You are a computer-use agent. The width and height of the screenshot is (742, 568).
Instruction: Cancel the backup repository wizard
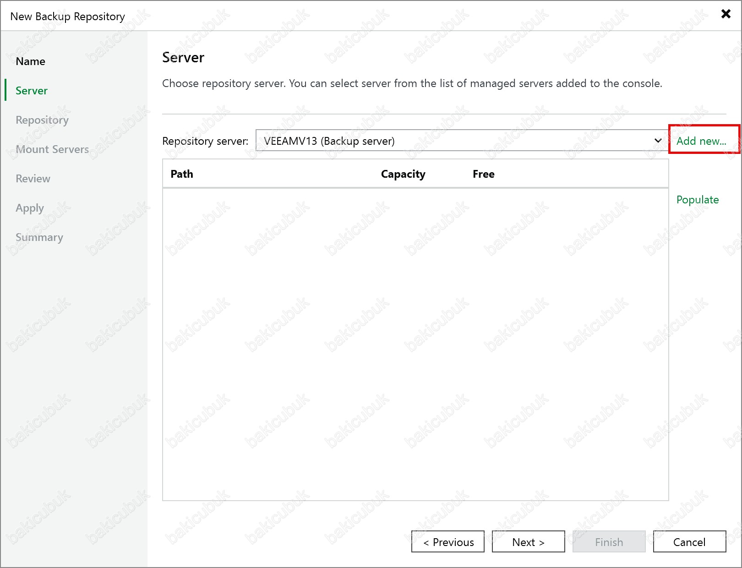[689, 542]
